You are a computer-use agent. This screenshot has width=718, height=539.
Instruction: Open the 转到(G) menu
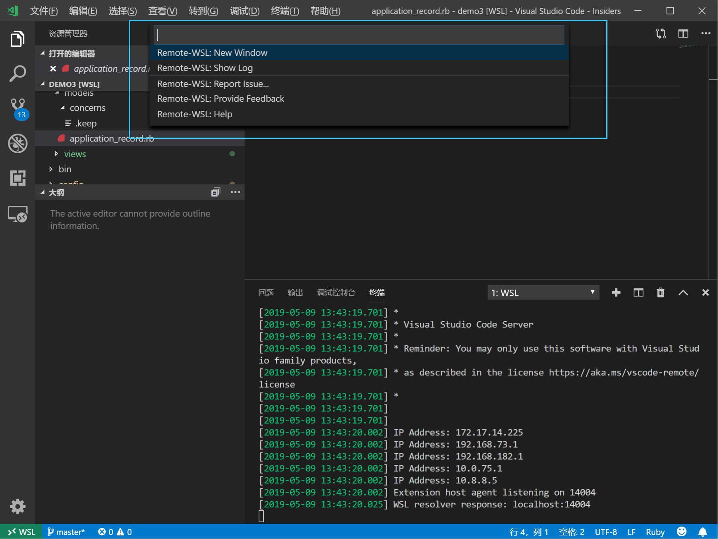click(x=204, y=11)
